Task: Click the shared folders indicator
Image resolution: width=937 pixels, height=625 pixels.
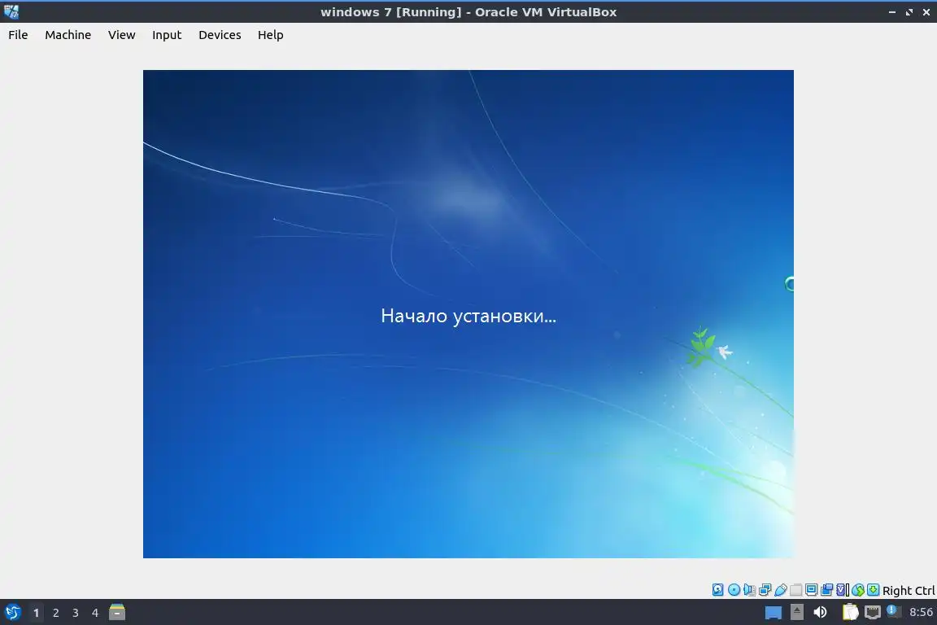Action: 796,590
